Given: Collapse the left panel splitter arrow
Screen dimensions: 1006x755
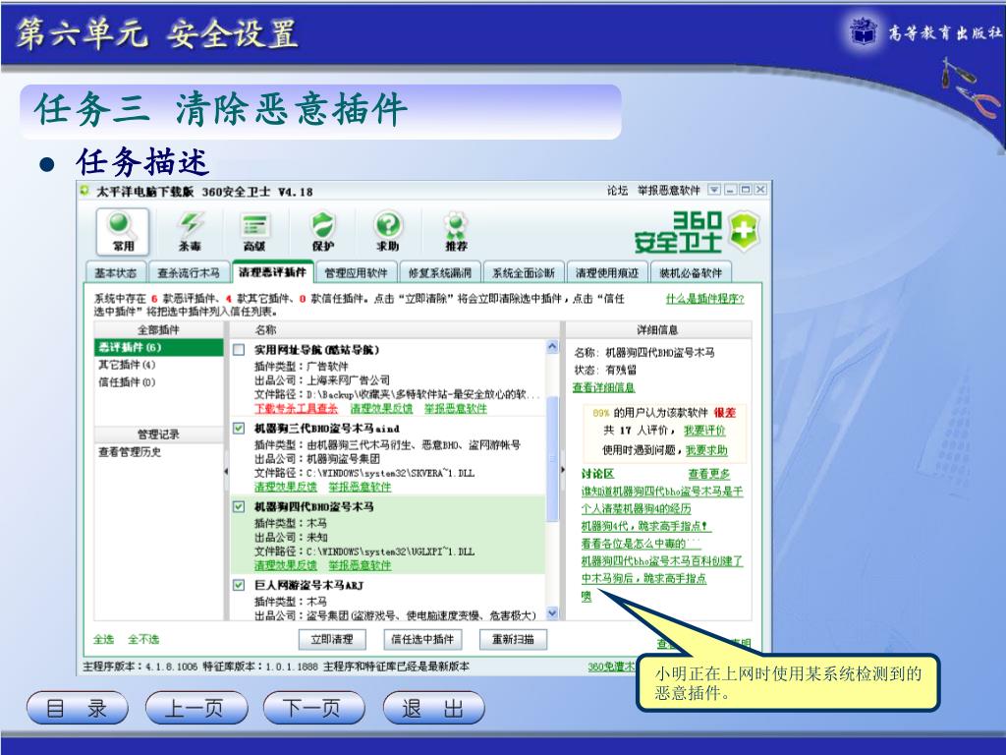Looking at the screenshot, I should (x=226, y=471).
